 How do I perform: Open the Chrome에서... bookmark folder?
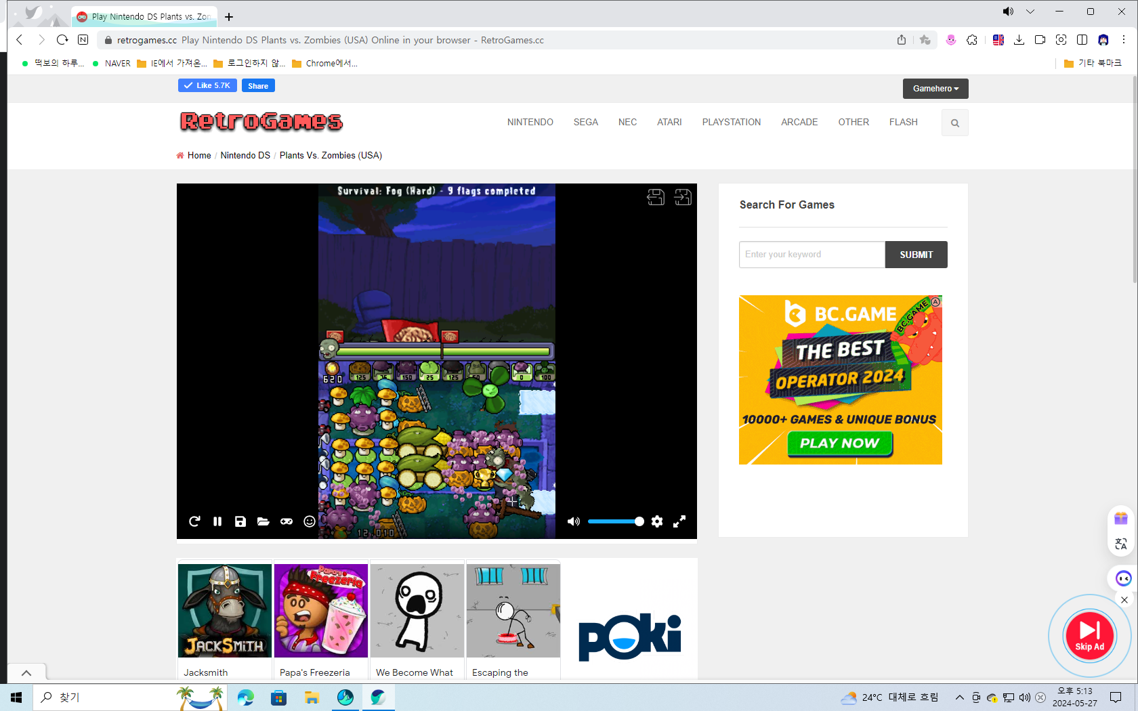tap(324, 63)
